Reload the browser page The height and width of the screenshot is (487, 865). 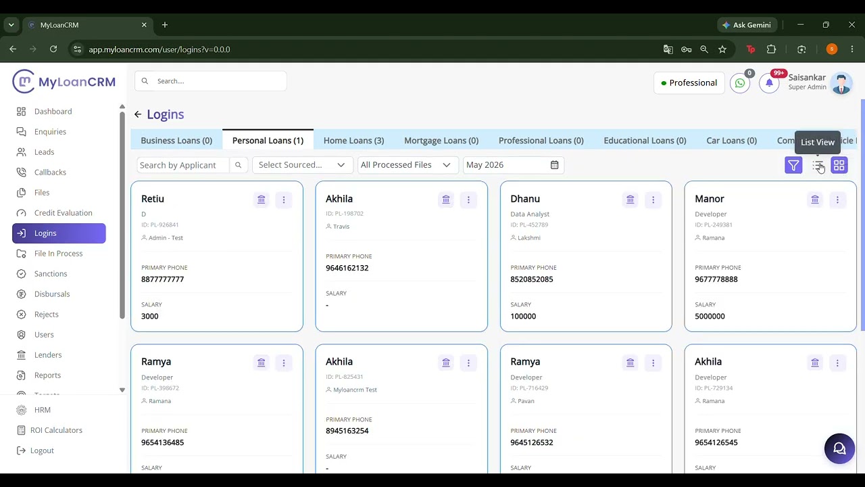[53, 49]
